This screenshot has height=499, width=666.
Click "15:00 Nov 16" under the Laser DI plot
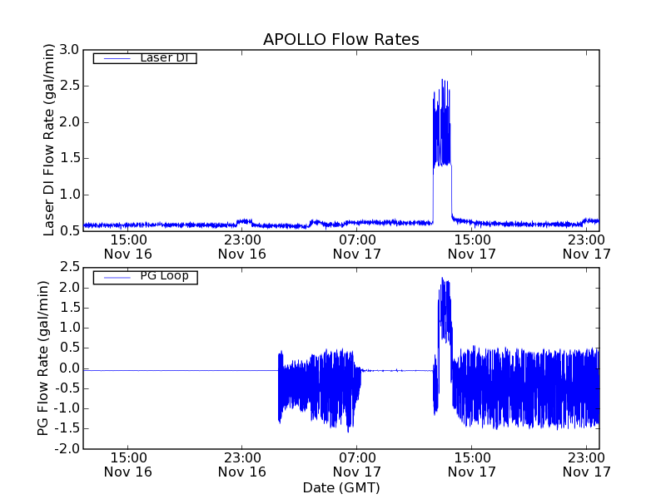[x=128, y=247]
